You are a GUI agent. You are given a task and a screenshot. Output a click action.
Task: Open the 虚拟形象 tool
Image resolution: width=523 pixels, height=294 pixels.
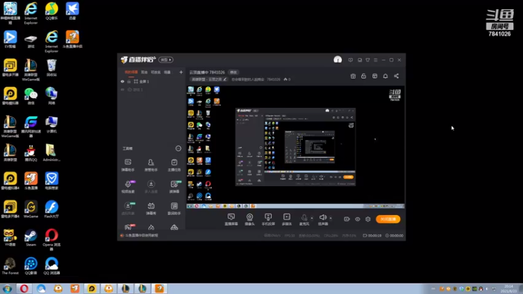point(127,208)
